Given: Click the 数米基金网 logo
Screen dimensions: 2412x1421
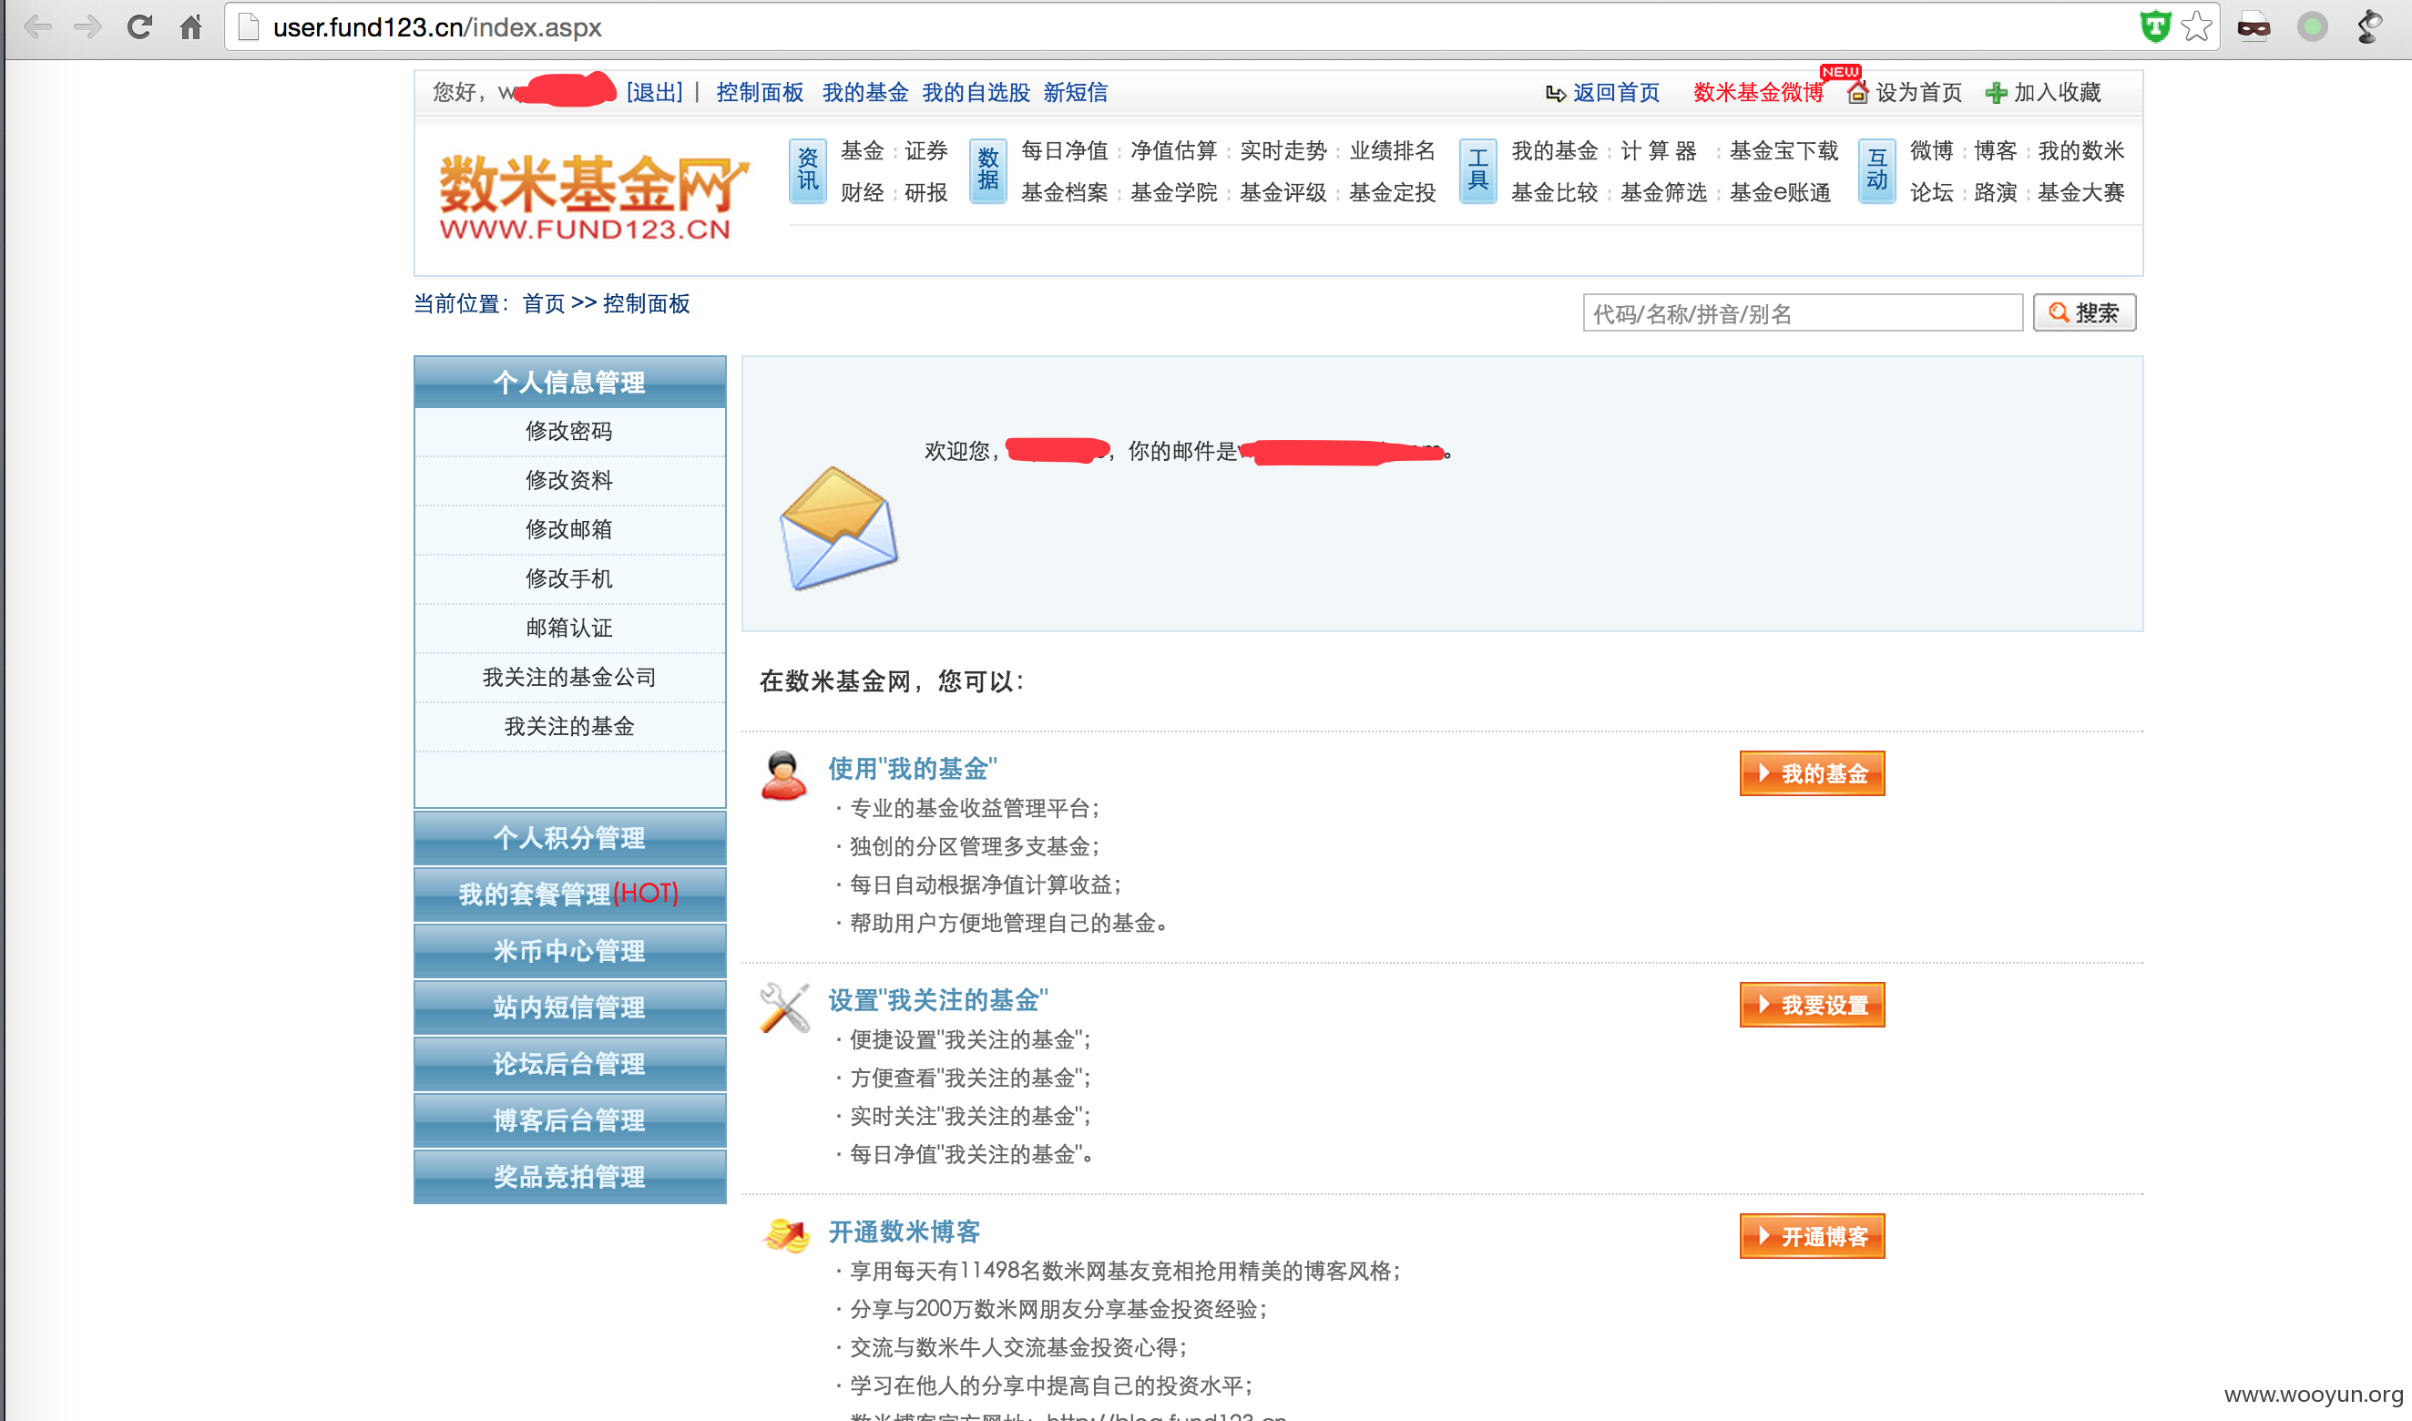Looking at the screenshot, I should 592,196.
